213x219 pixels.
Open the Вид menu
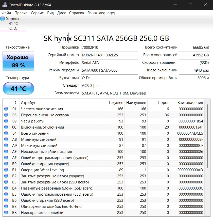pos(50,13)
